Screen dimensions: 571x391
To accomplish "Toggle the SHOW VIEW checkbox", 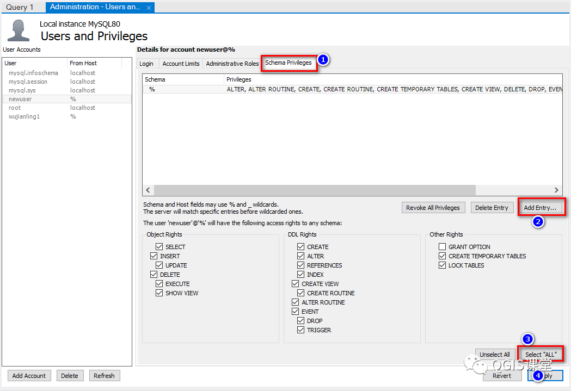I will click(x=159, y=293).
